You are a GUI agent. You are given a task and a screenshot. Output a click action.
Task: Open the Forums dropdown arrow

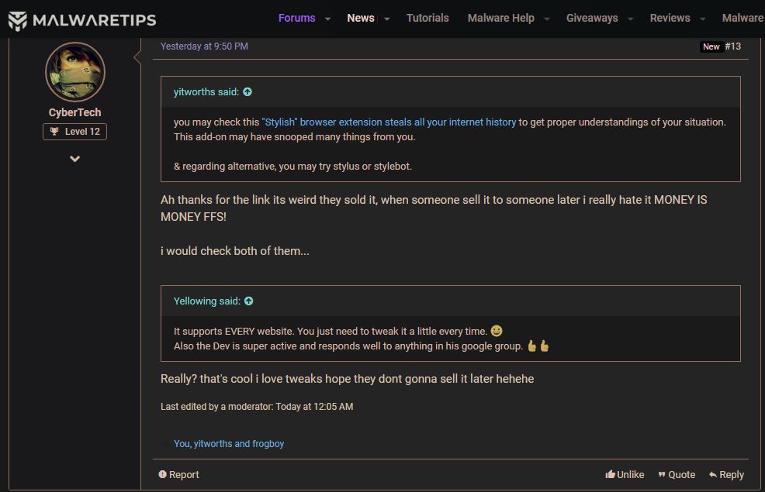[x=327, y=19]
